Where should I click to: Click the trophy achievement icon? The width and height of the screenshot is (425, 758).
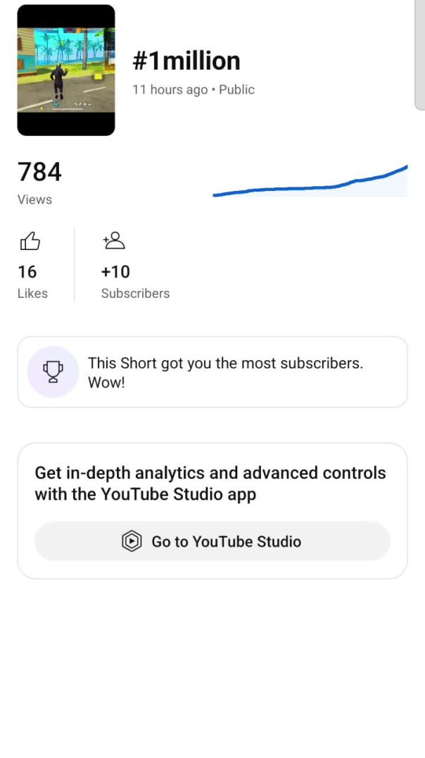point(52,372)
